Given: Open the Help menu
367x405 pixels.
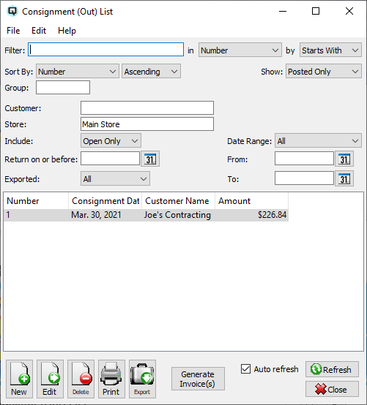Looking at the screenshot, I should (67, 31).
